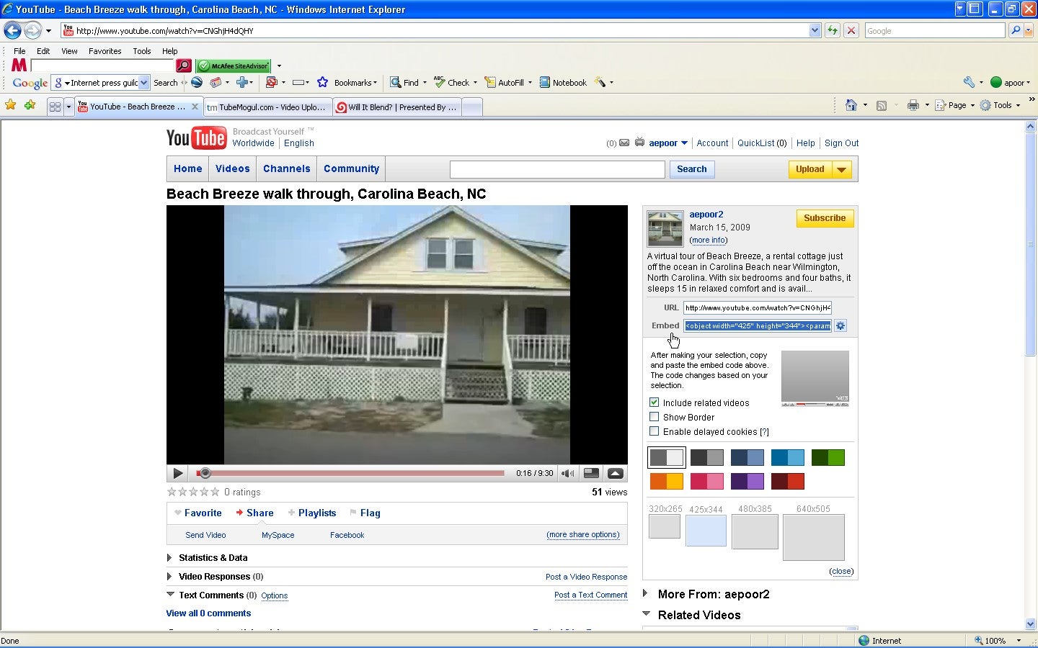Click the Sign Out link
Screen dimensions: 1038x648
842,143
